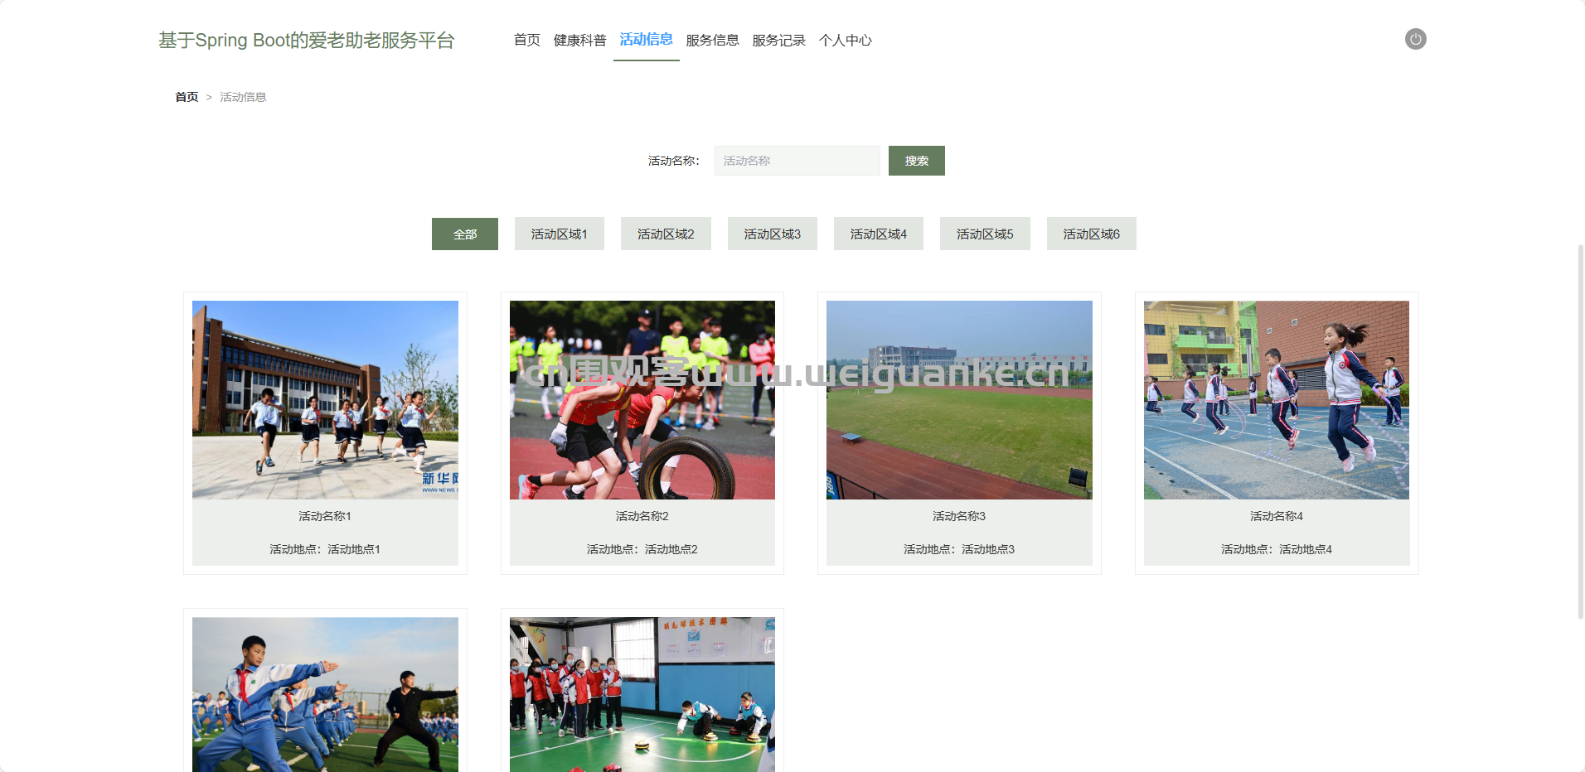Click the power logout icon
1585x772 pixels.
pyautogui.click(x=1415, y=39)
